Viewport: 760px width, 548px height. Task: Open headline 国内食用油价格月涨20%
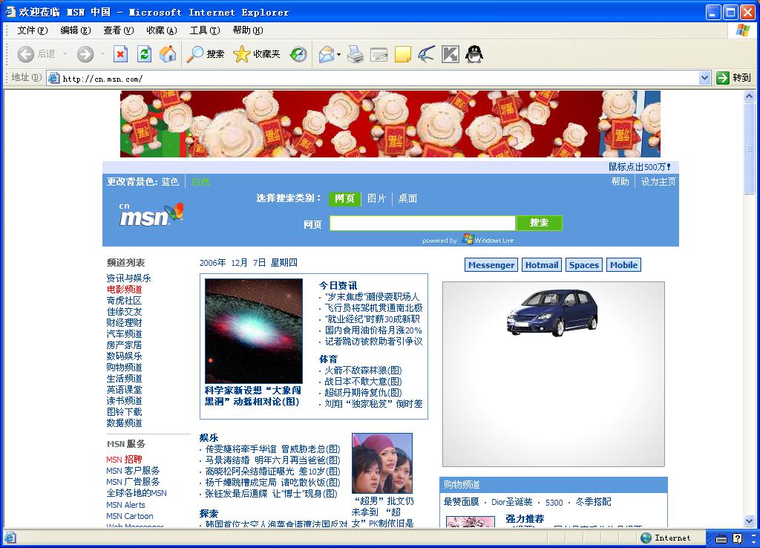tap(373, 330)
